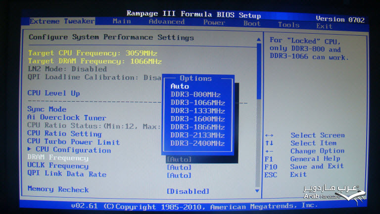Switch to the Main tab
Image resolution: width=380 pixels, height=214 pixels.
pyautogui.click(x=122, y=21)
